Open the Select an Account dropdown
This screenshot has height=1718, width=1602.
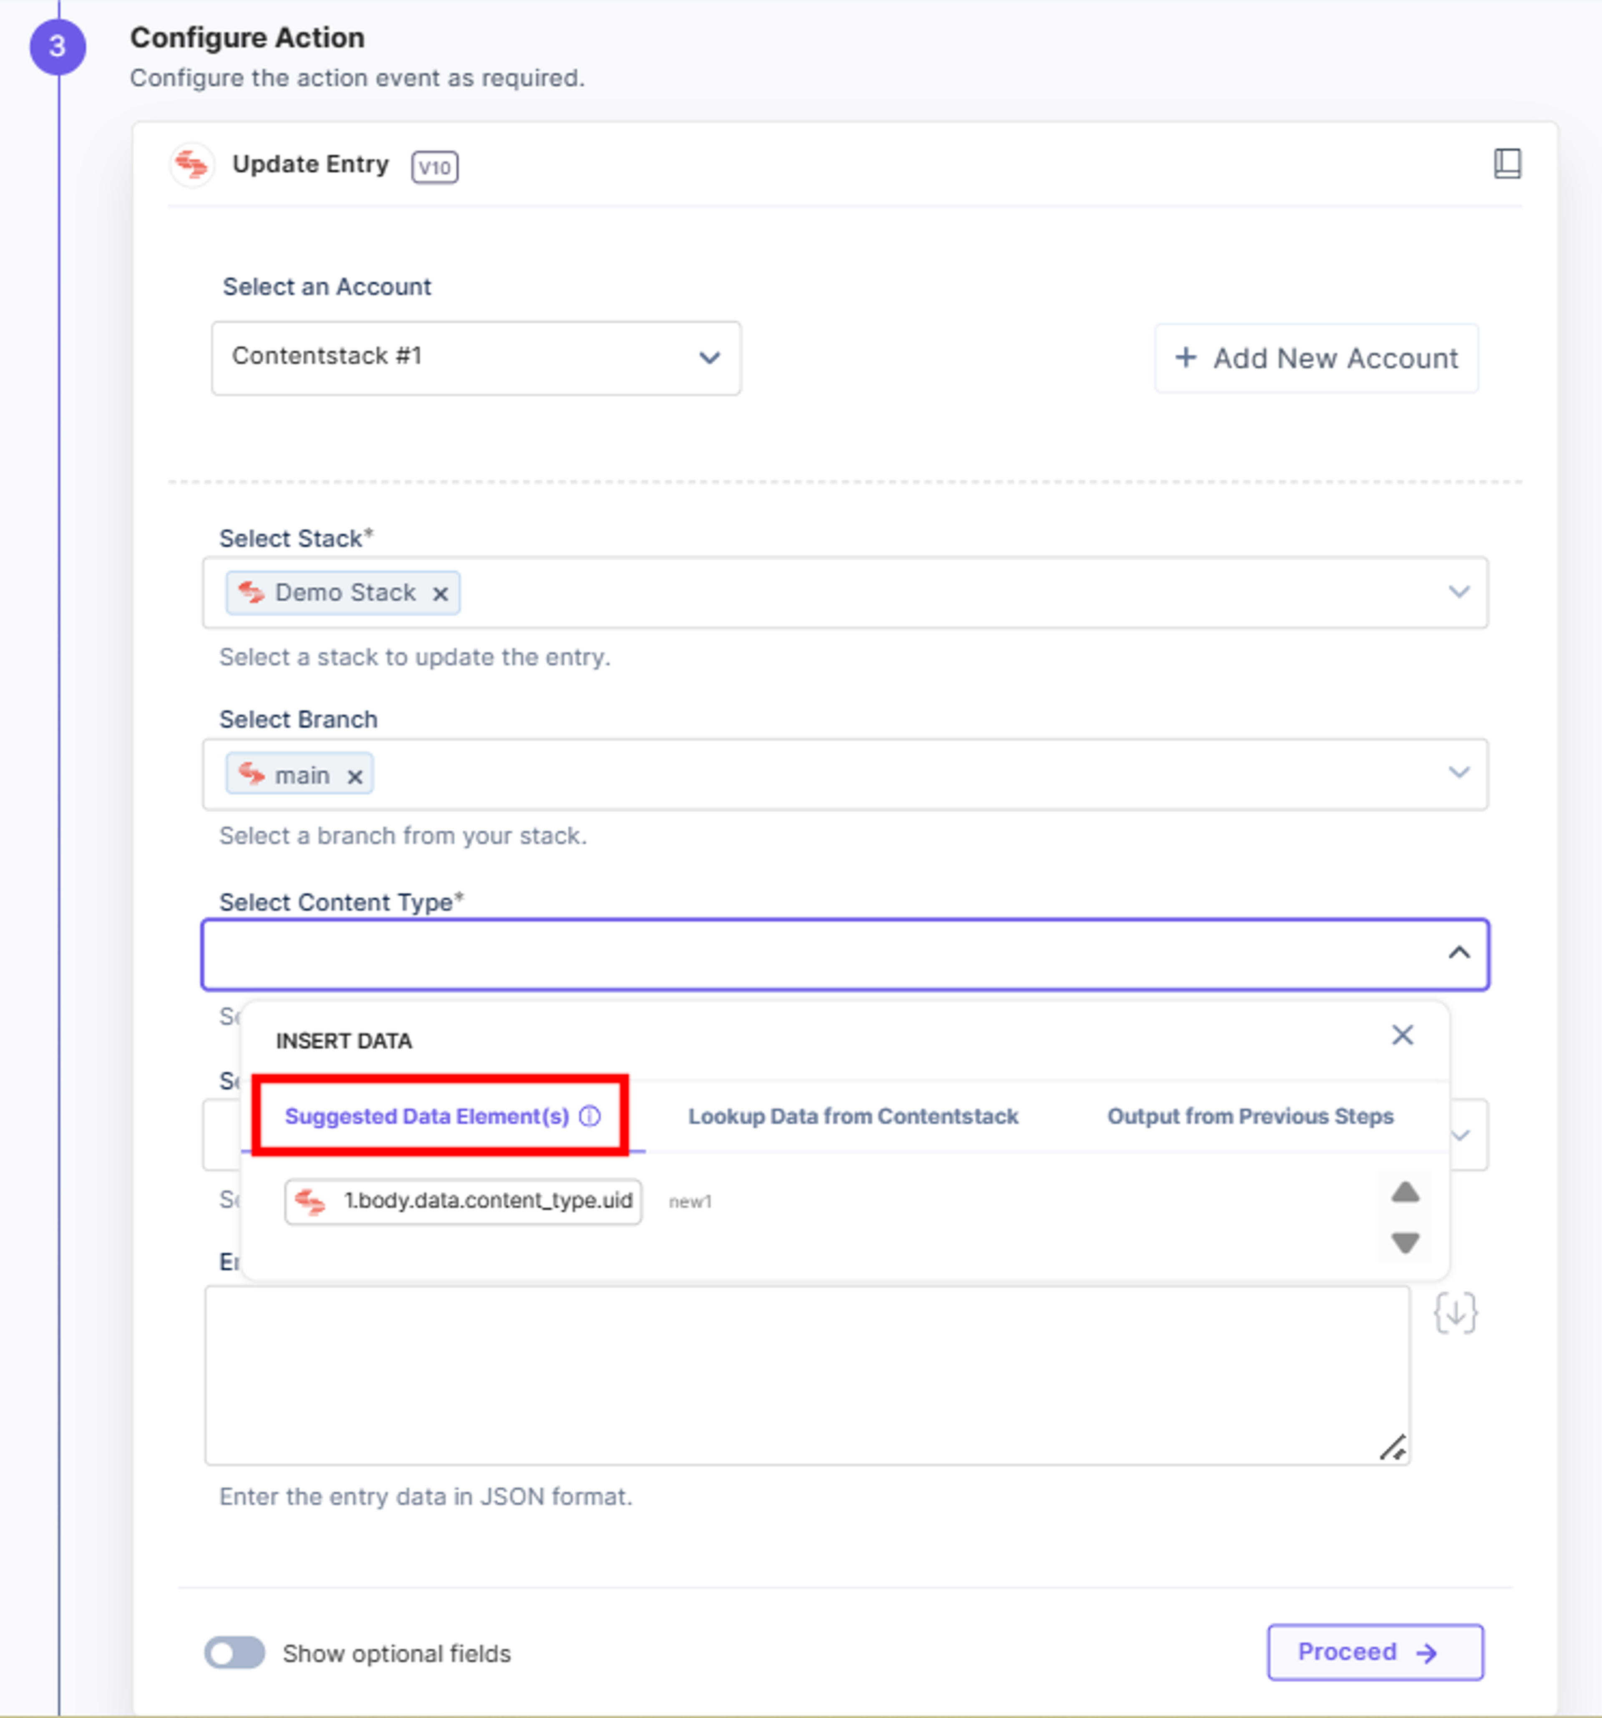pyautogui.click(x=476, y=358)
